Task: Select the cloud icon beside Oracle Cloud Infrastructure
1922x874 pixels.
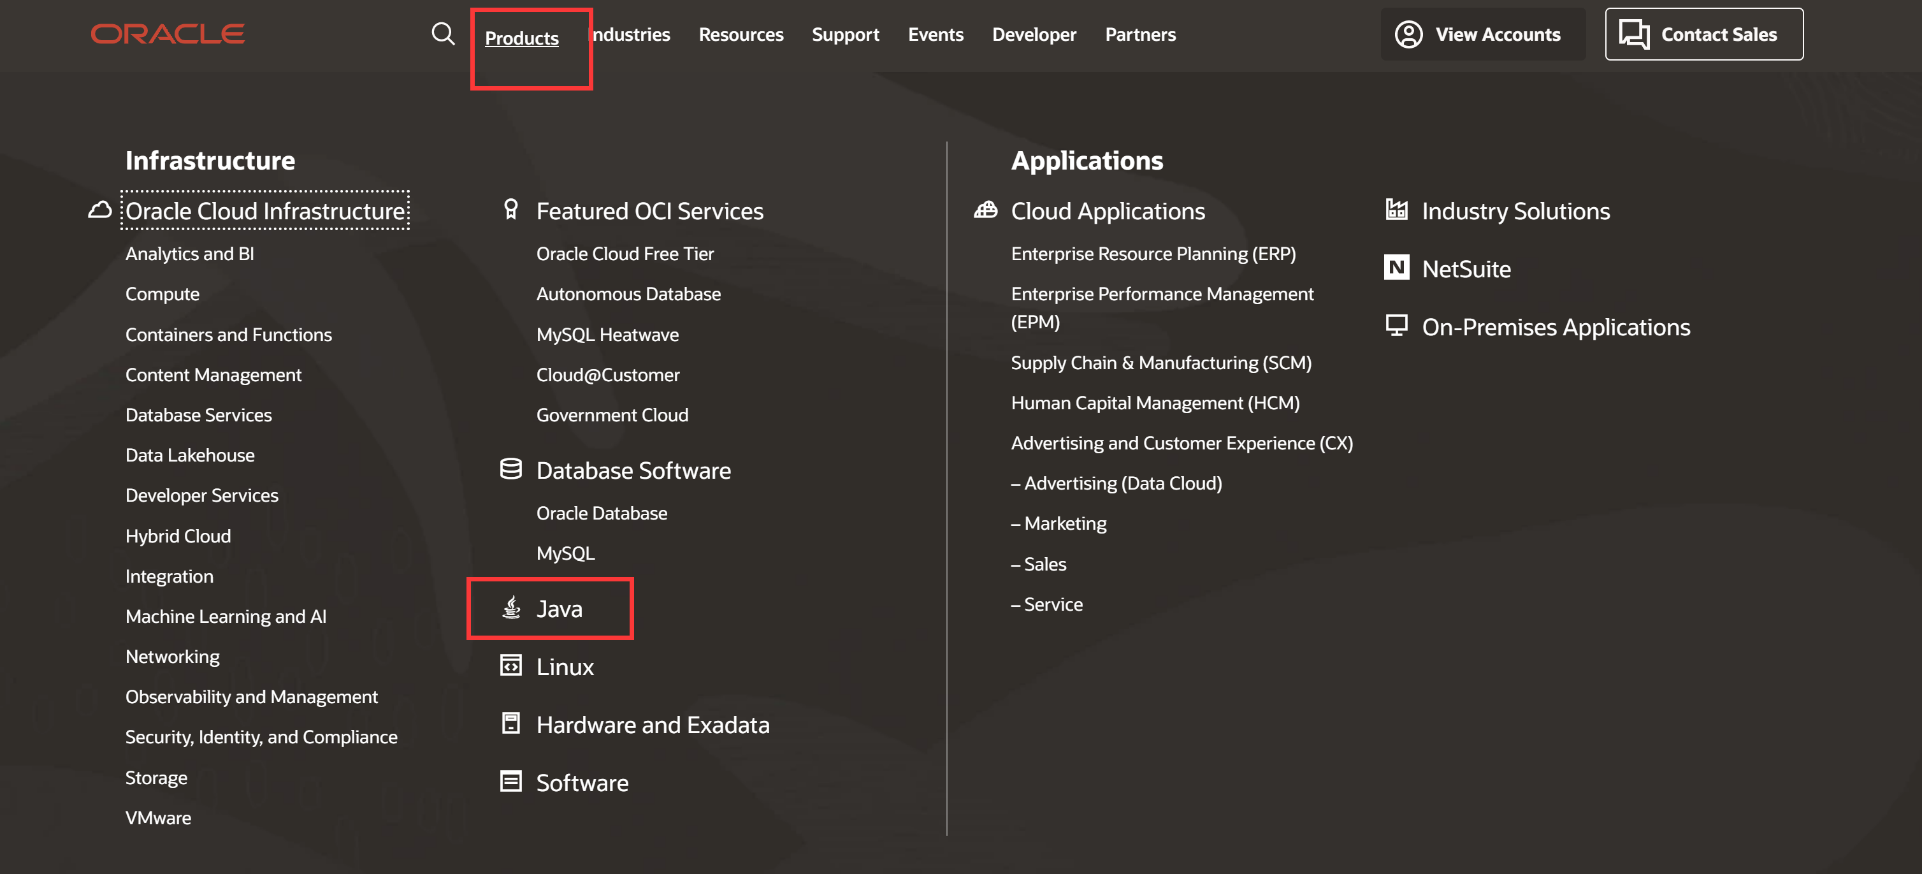Action: click(101, 210)
